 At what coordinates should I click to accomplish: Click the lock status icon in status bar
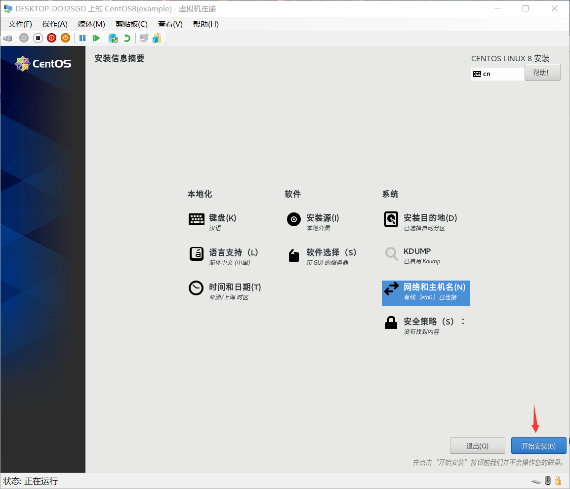(558, 481)
